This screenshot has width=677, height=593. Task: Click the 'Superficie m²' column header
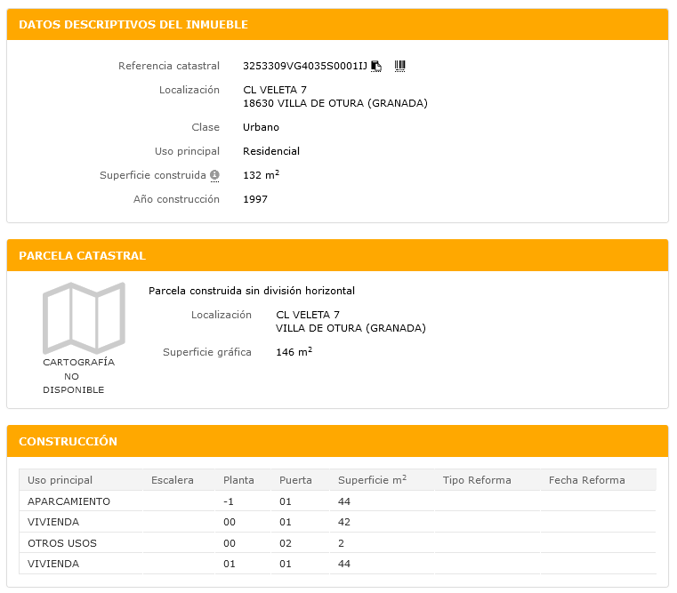point(372,480)
